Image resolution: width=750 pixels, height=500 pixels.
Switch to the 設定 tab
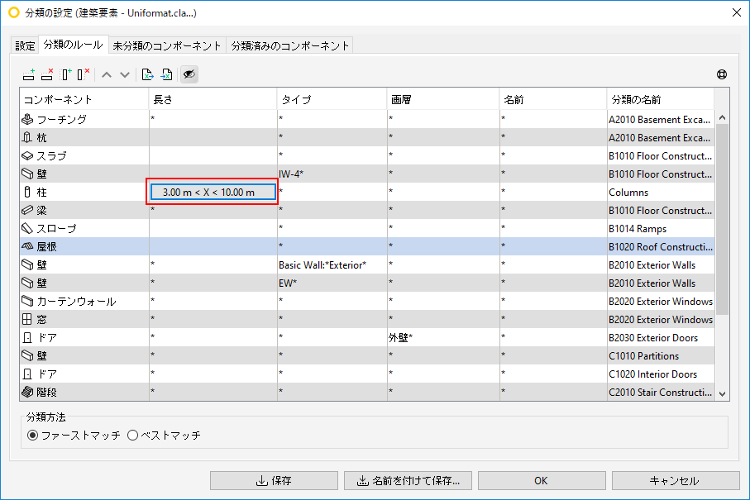coord(25,46)
